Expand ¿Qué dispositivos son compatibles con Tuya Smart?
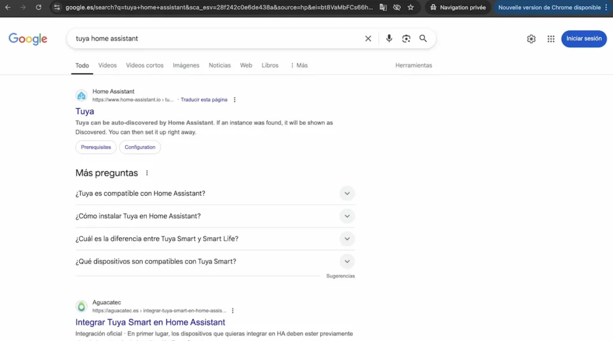Screen dimensions: 613x341 click(215, 262)
